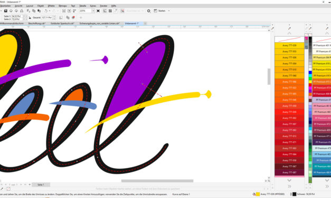Click the Gesamt width input field
Viewport: 331px width, 198px height.
[47, 18]
